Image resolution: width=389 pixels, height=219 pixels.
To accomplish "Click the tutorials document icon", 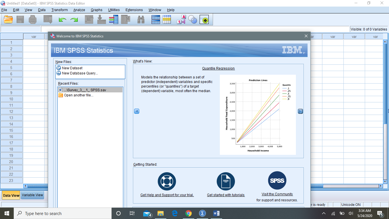I will (226, 181).
